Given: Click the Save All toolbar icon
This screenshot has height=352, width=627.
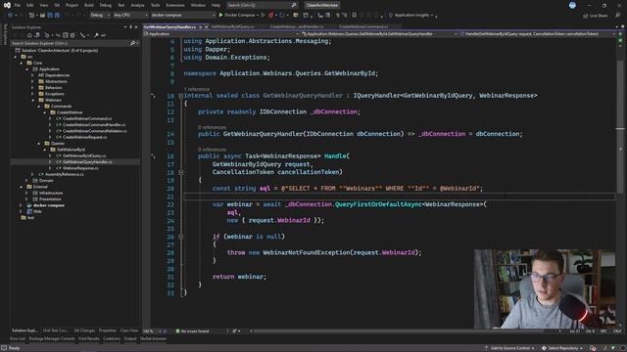Looking at the screenshot, I should 57,16.
